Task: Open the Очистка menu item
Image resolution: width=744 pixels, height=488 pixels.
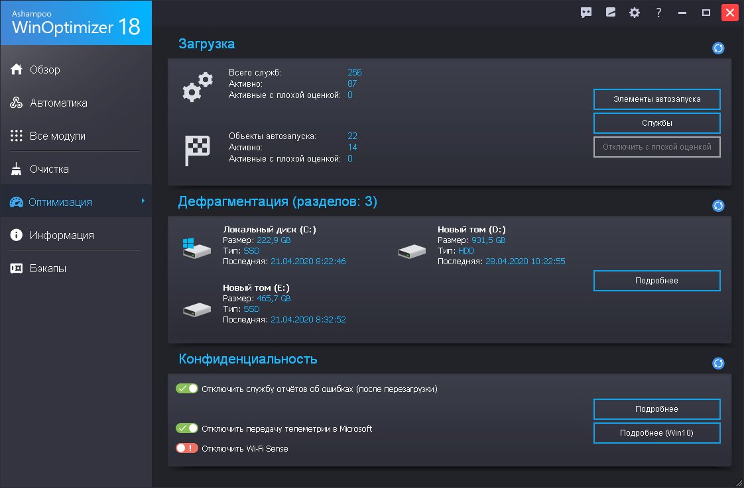Action: pos(76,169)
